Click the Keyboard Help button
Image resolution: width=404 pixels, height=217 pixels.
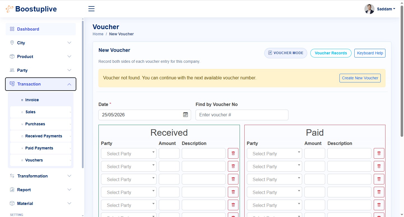coord(370,53)
